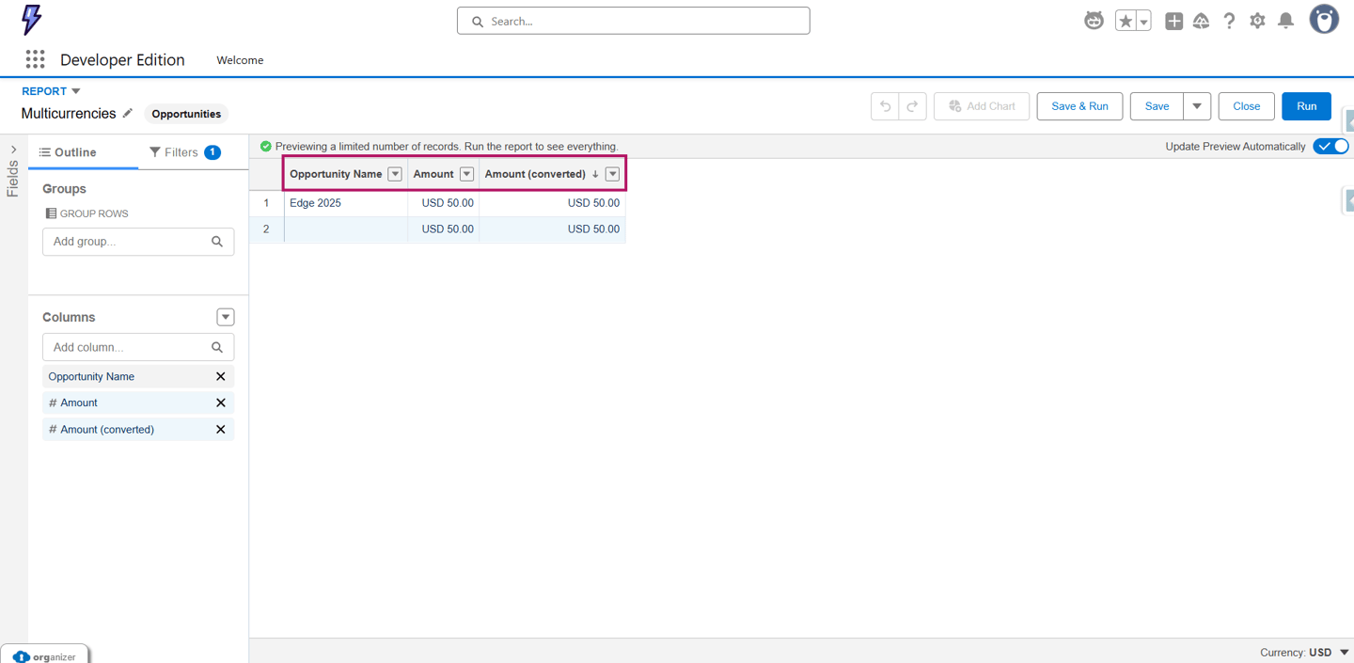Select the Opportunity Name column chip
This screenshot has height=663, width=1354.
pos(138,376)
